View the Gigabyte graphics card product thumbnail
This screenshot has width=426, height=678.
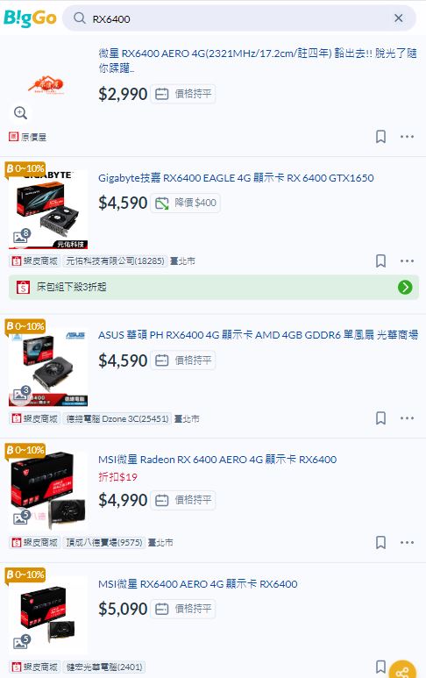click(48, 210)
